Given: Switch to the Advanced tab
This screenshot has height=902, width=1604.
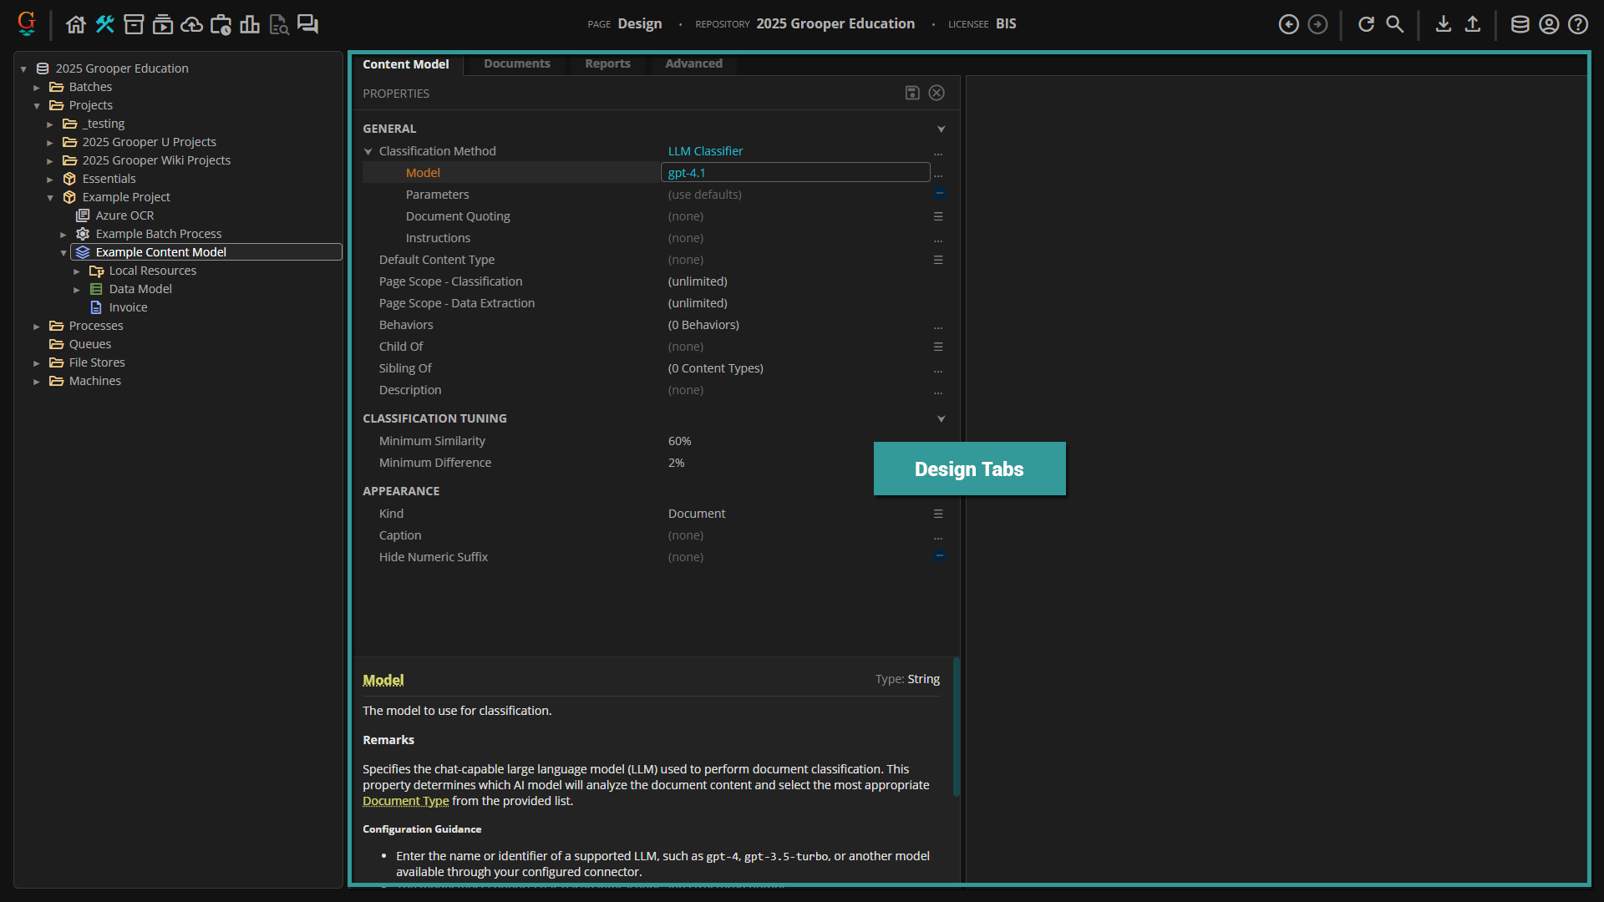Looking at the screenshot, I should 693,63.
